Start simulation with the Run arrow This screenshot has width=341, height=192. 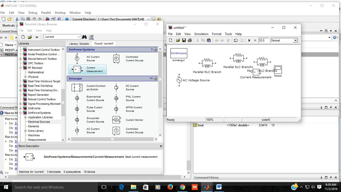point(249,40)
